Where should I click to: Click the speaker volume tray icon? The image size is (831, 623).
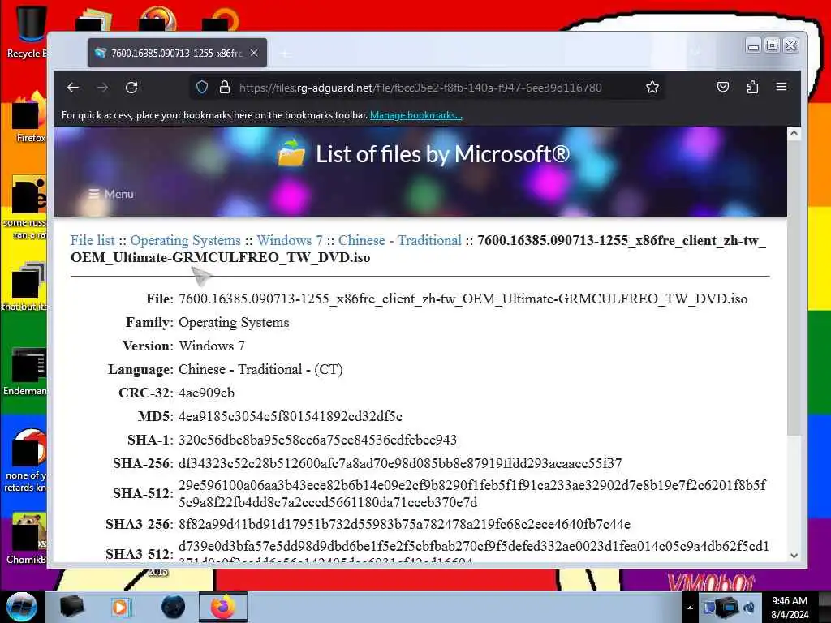[x=749, y=607]
